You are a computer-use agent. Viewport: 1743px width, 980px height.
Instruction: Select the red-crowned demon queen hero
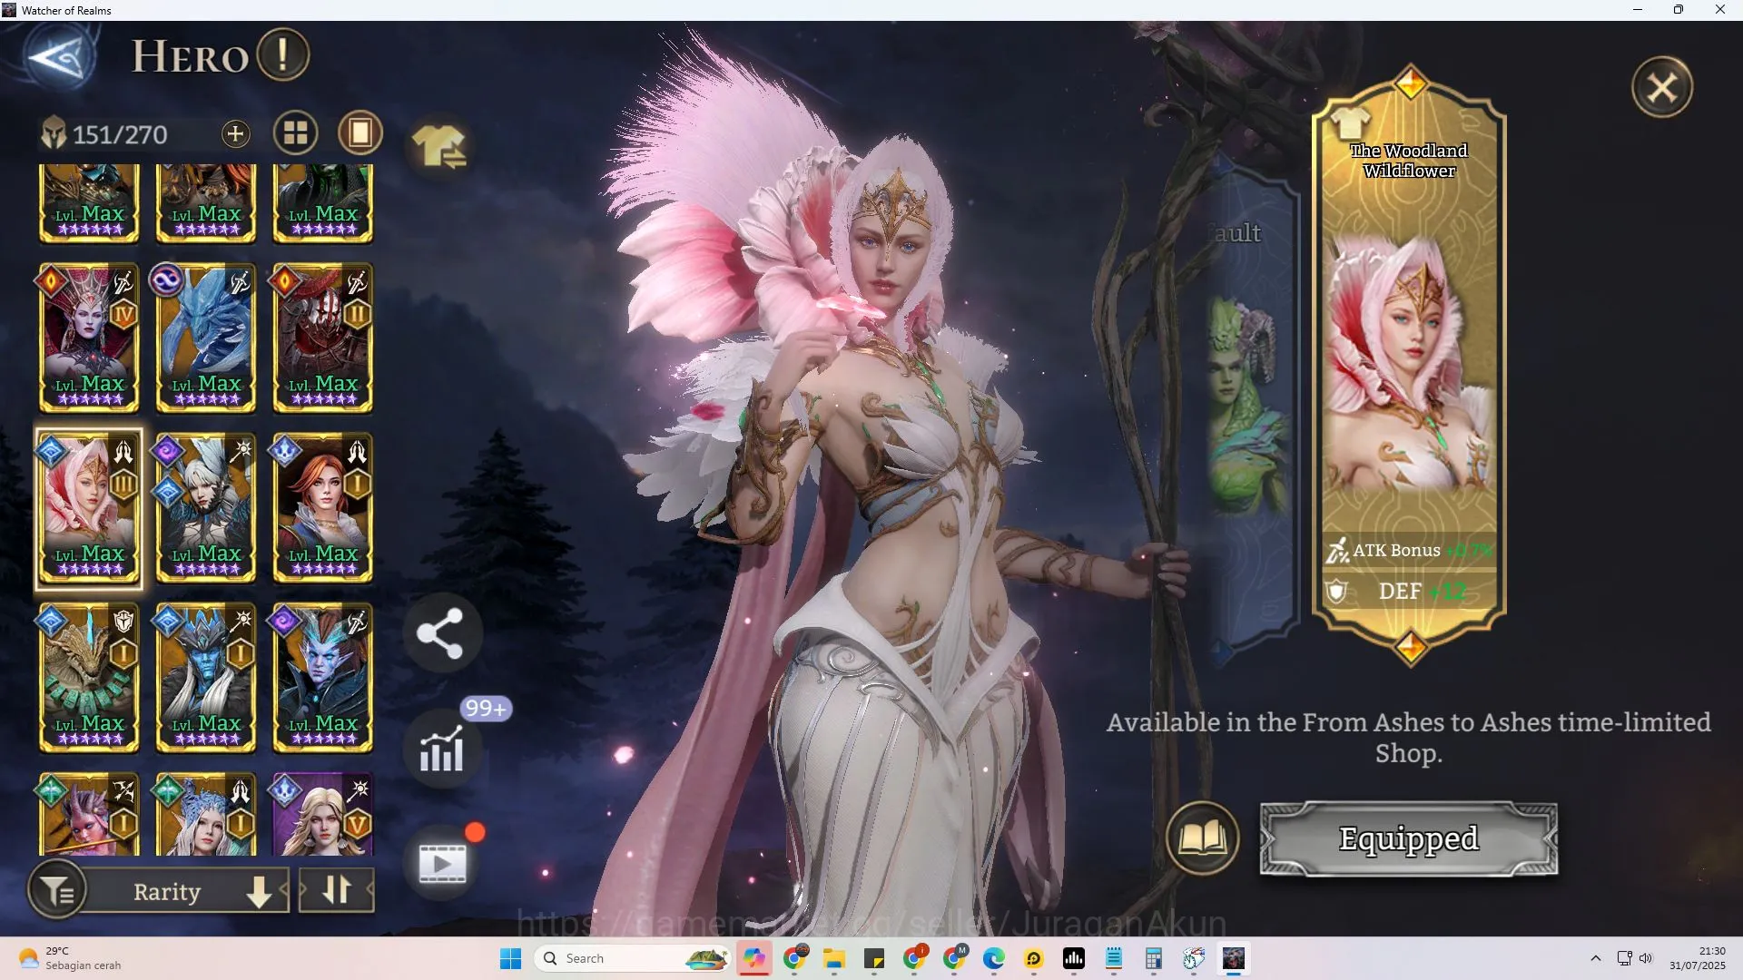click(89, 338)
